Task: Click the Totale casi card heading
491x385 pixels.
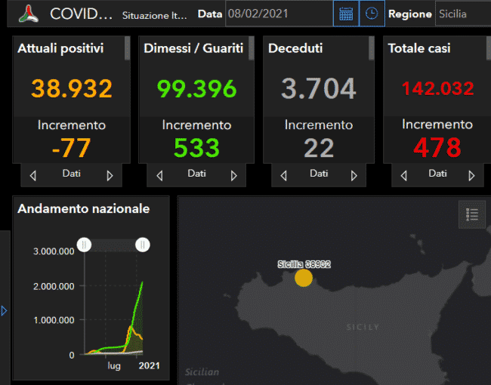Action: [x=419, y=48]
